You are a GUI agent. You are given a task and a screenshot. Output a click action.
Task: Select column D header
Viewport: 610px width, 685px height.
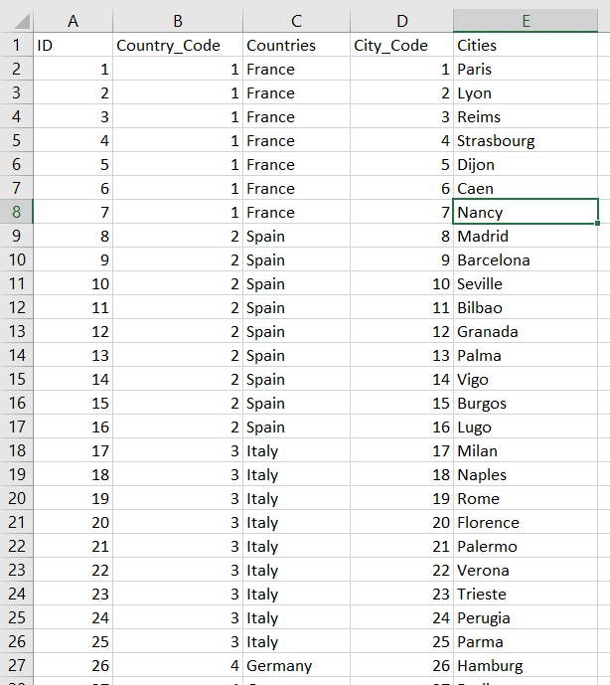coord(401,21)
